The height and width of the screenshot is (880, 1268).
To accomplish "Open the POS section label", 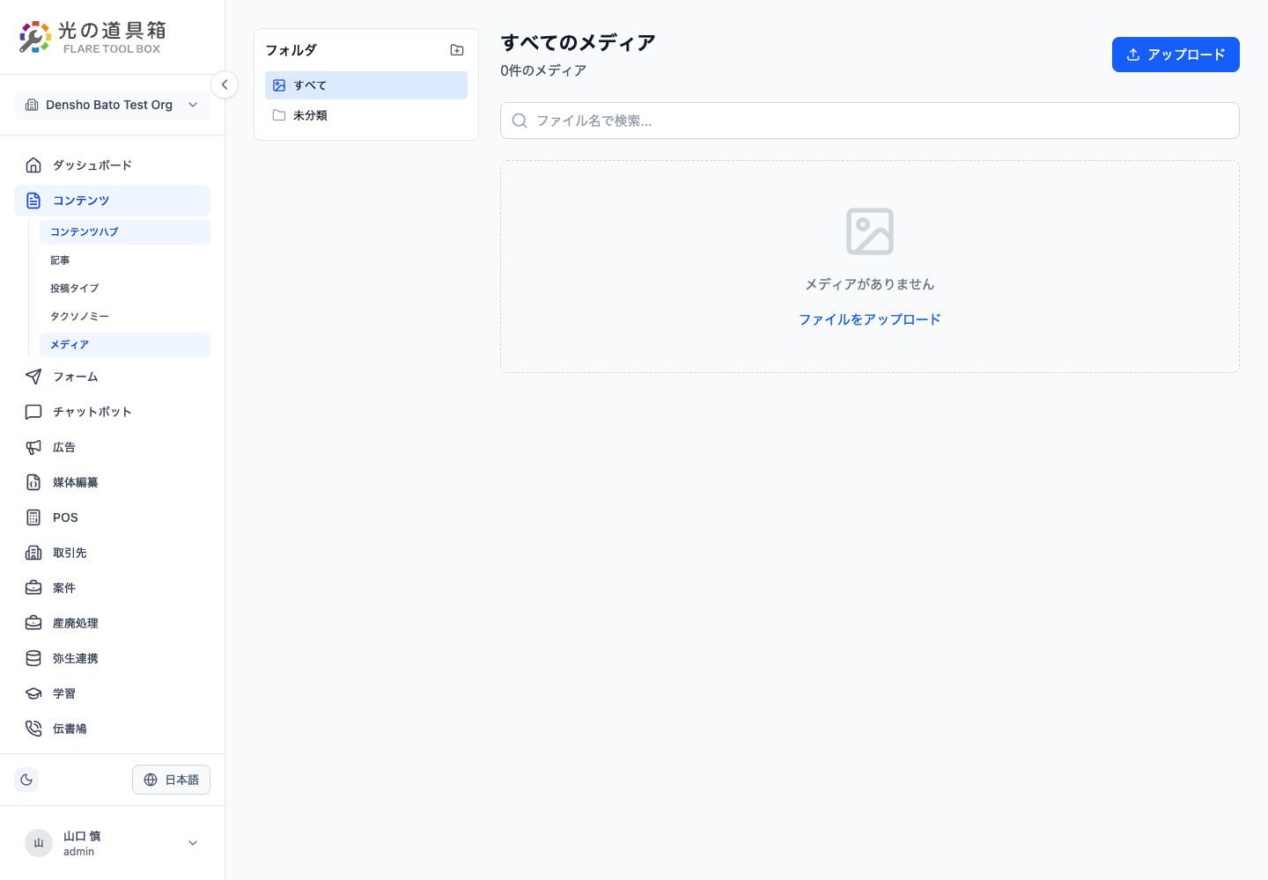I will [65, 517].
